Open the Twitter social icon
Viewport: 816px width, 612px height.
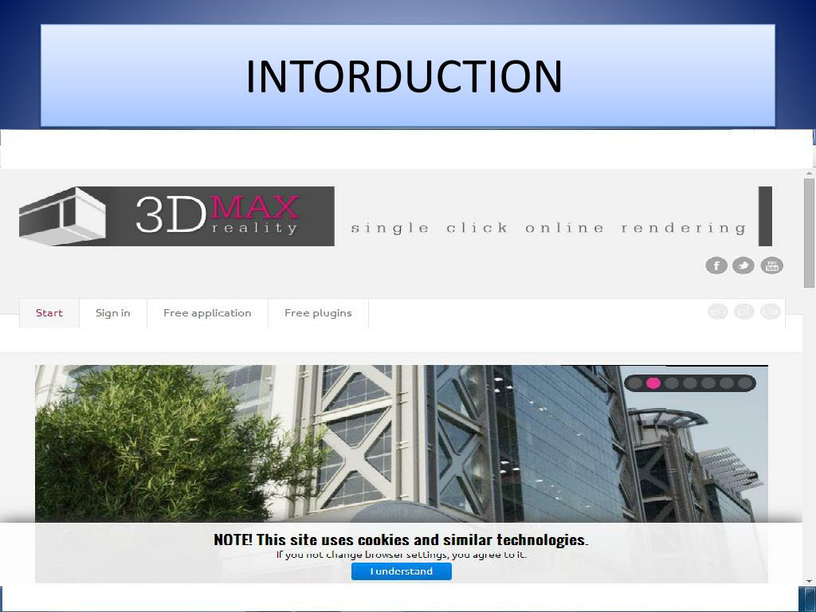point(743,265)
